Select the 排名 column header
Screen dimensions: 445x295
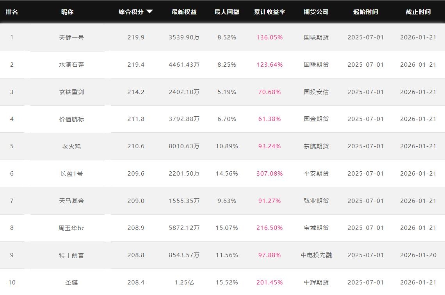click(12, 12)
